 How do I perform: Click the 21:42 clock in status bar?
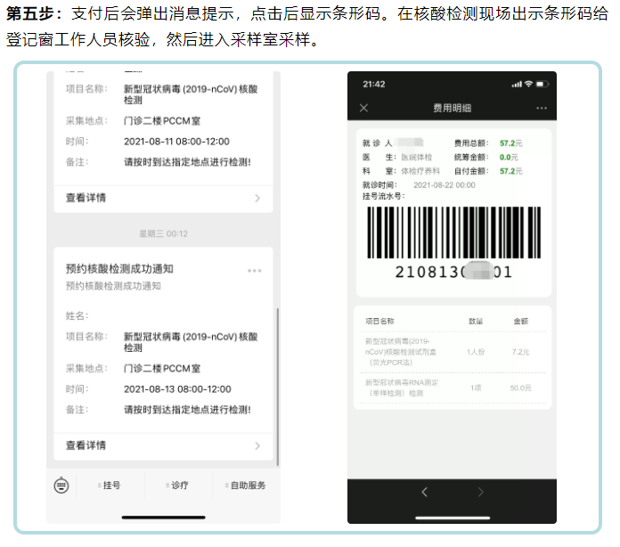pyautogui.click(x=373, y=84)
